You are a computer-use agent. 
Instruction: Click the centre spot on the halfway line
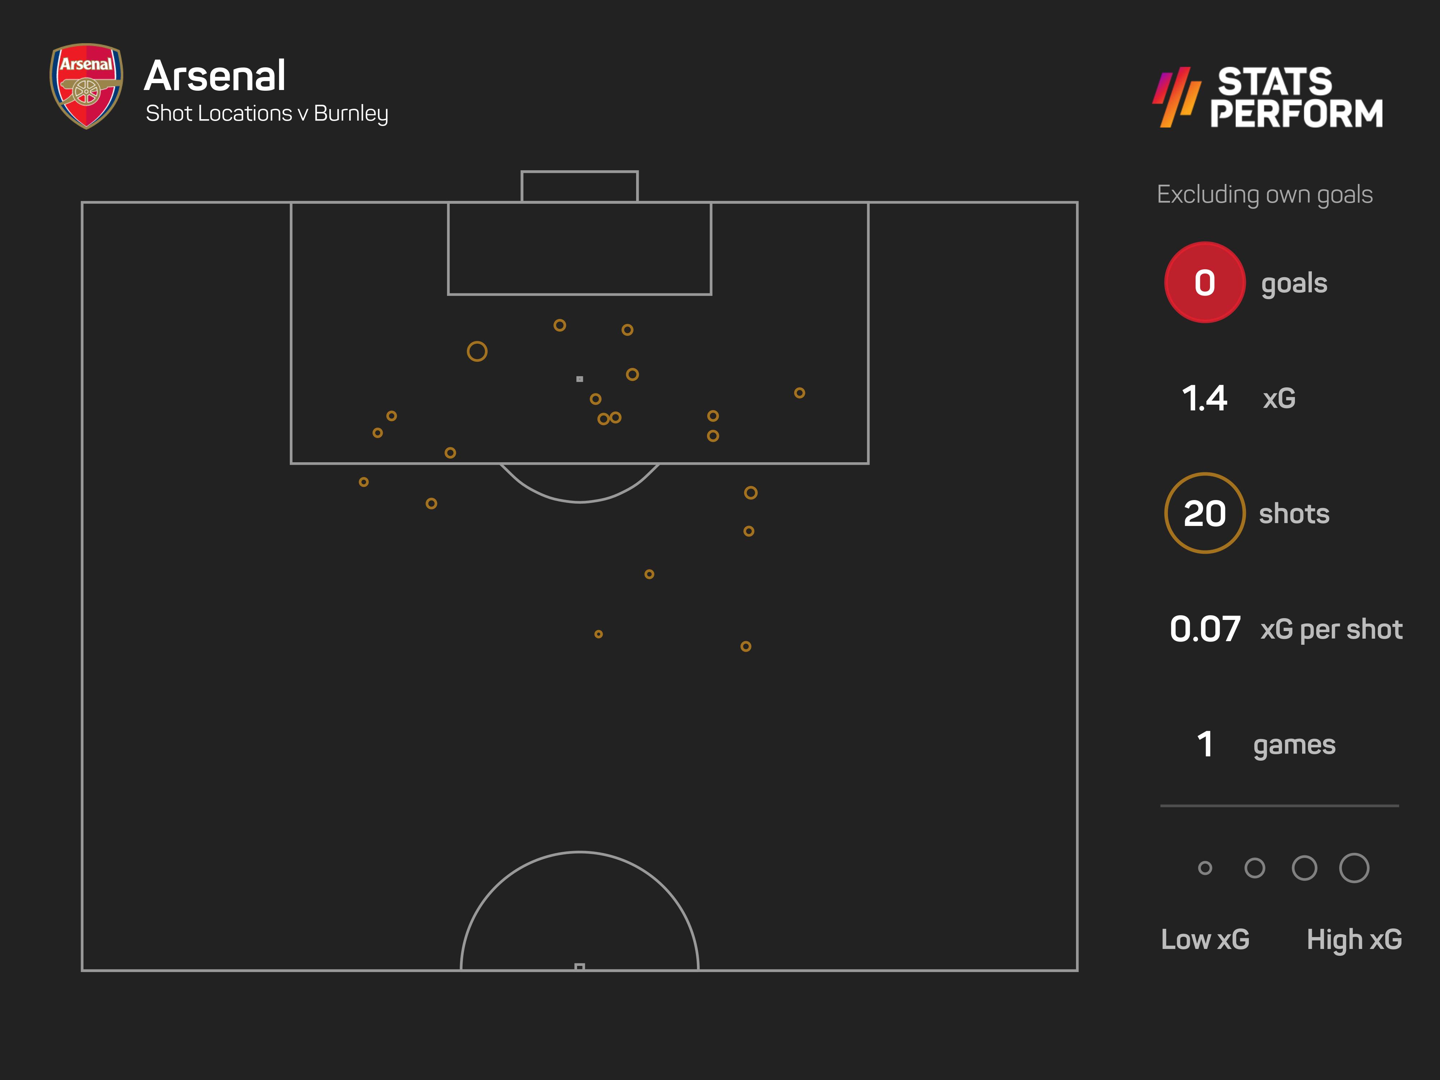click(x=579, y=967)
